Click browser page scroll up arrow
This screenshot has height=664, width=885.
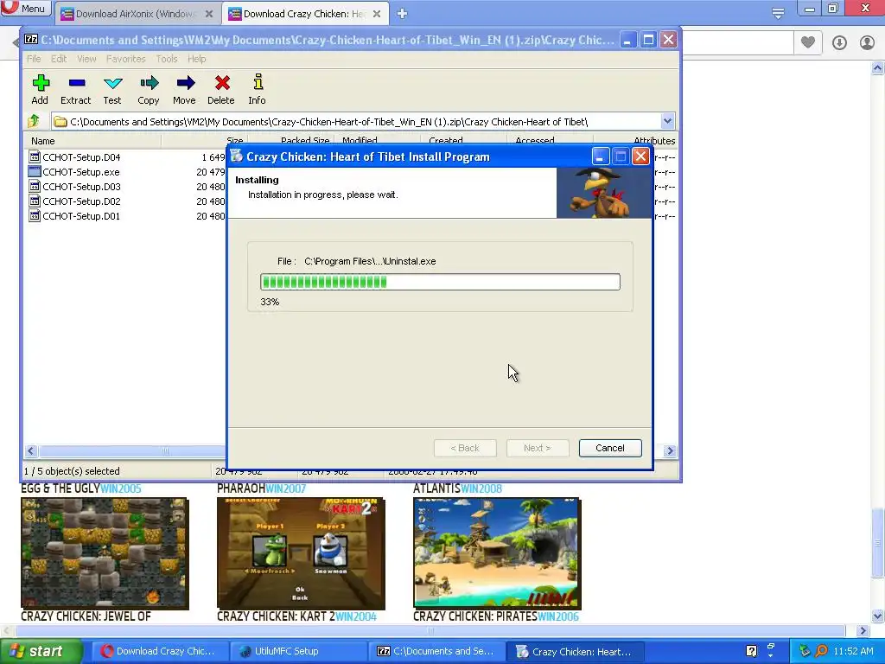[x=878, y=68]
